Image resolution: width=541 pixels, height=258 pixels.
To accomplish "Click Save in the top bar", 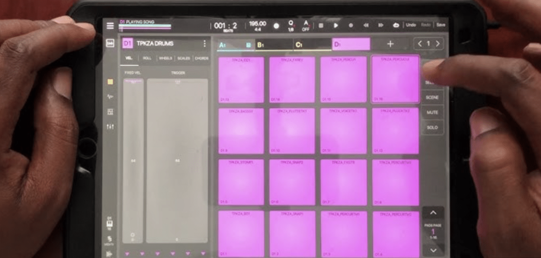I will click(441, 25).
